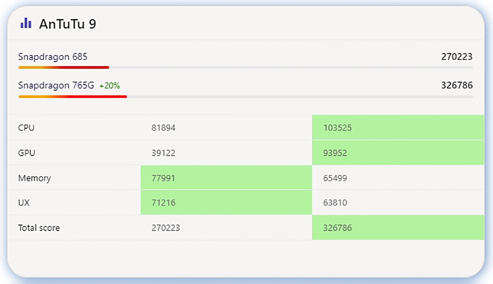Select the CPU row label
This screenshot has height=284, width=493.
point(26,128)
